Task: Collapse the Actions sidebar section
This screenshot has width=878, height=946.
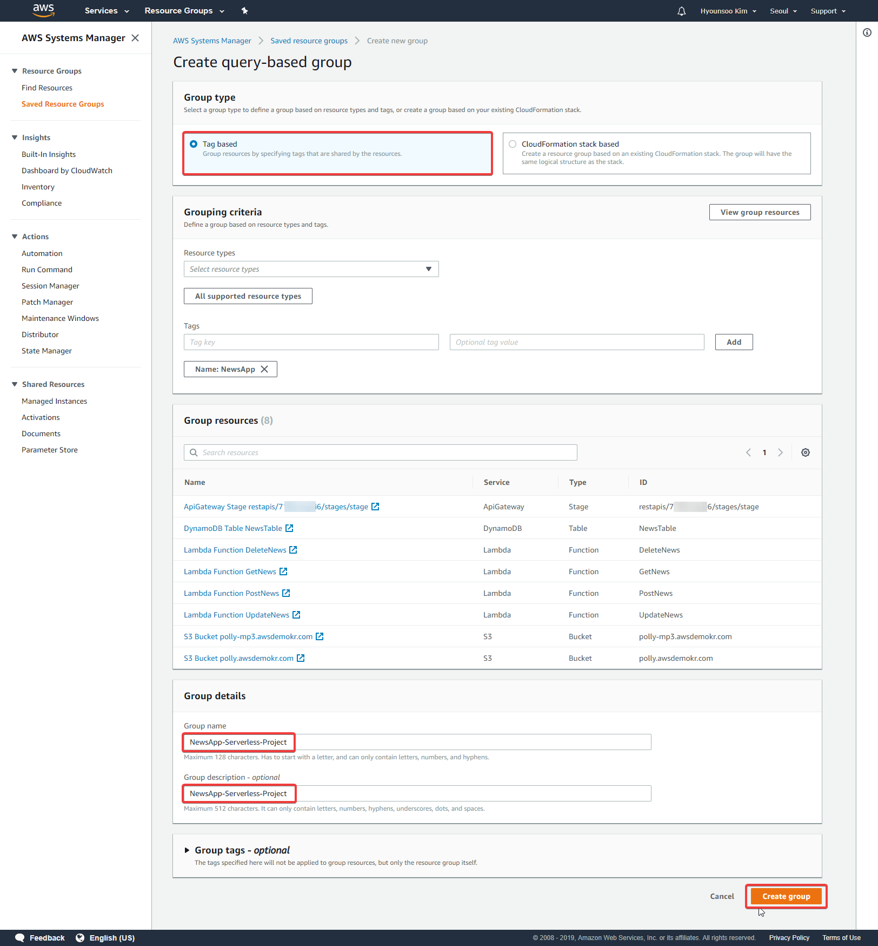Action: point(15,236)
